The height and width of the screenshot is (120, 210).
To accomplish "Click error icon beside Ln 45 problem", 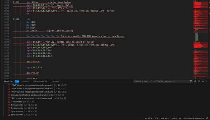I will tap(9, 89).
